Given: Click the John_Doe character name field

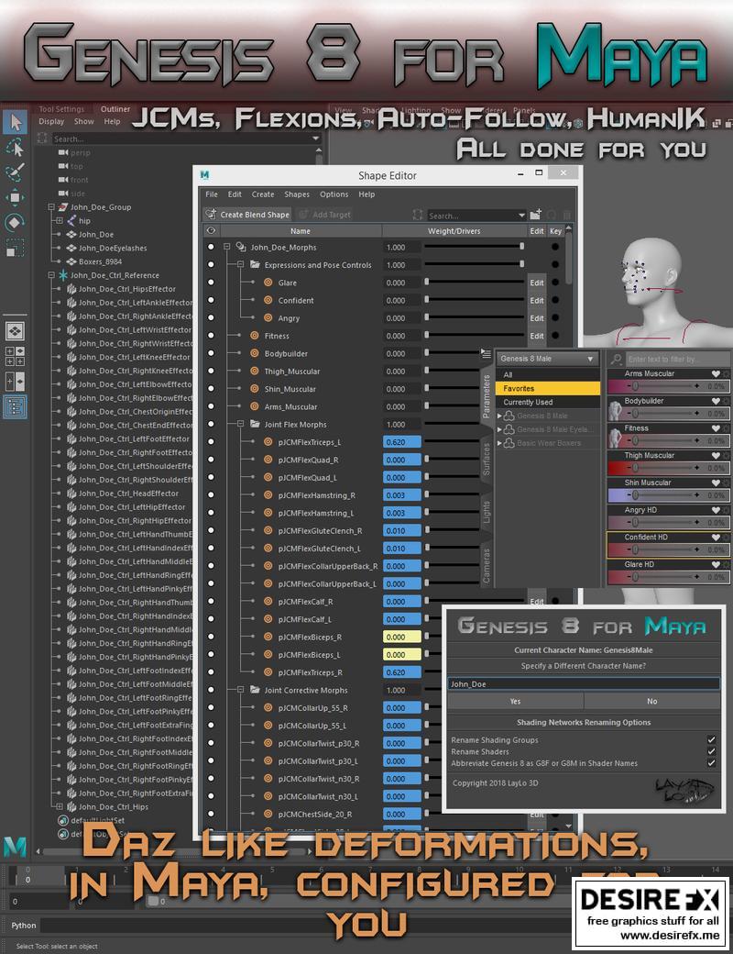Looking at the screenshot, I should (x=583, y=683).
